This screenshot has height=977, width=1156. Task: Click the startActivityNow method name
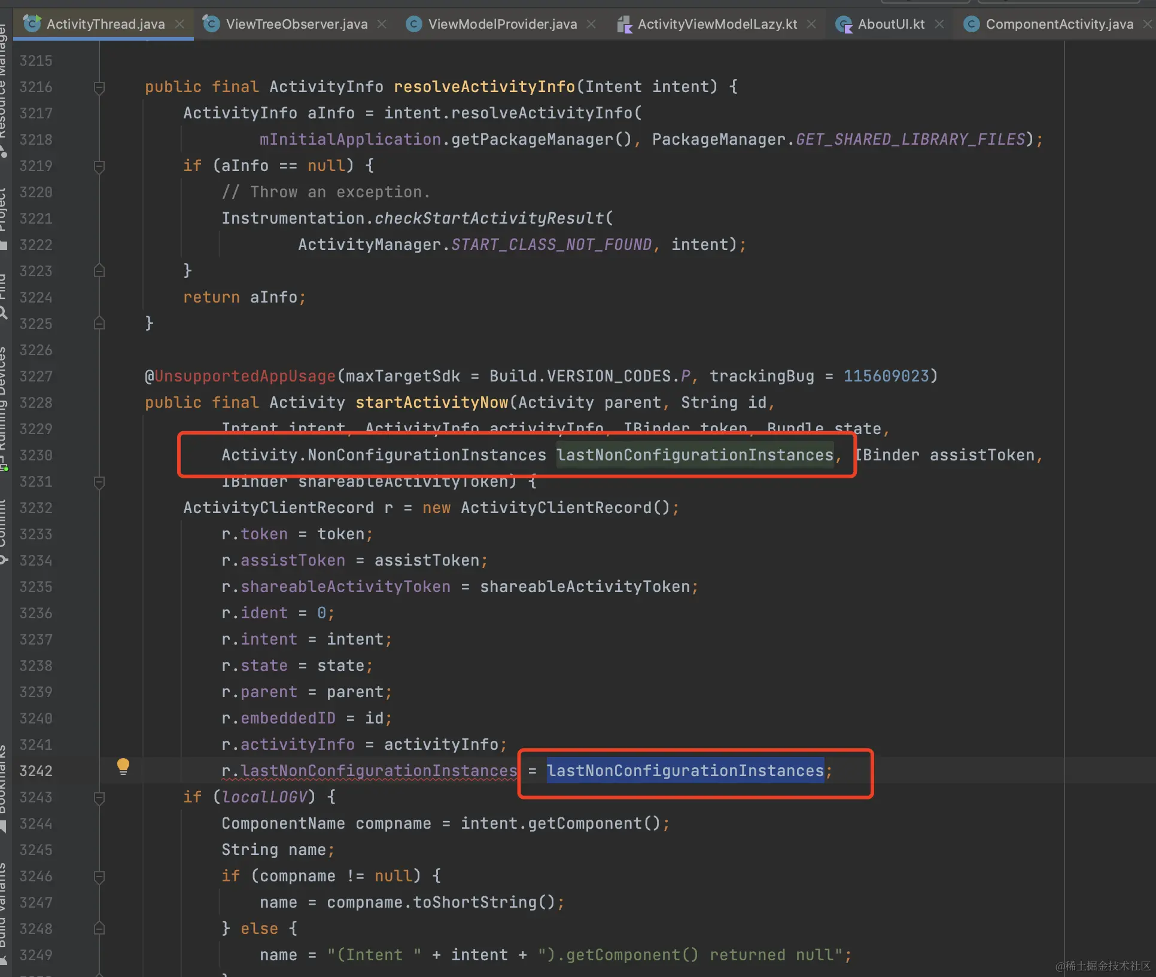(x=431, y=402)
